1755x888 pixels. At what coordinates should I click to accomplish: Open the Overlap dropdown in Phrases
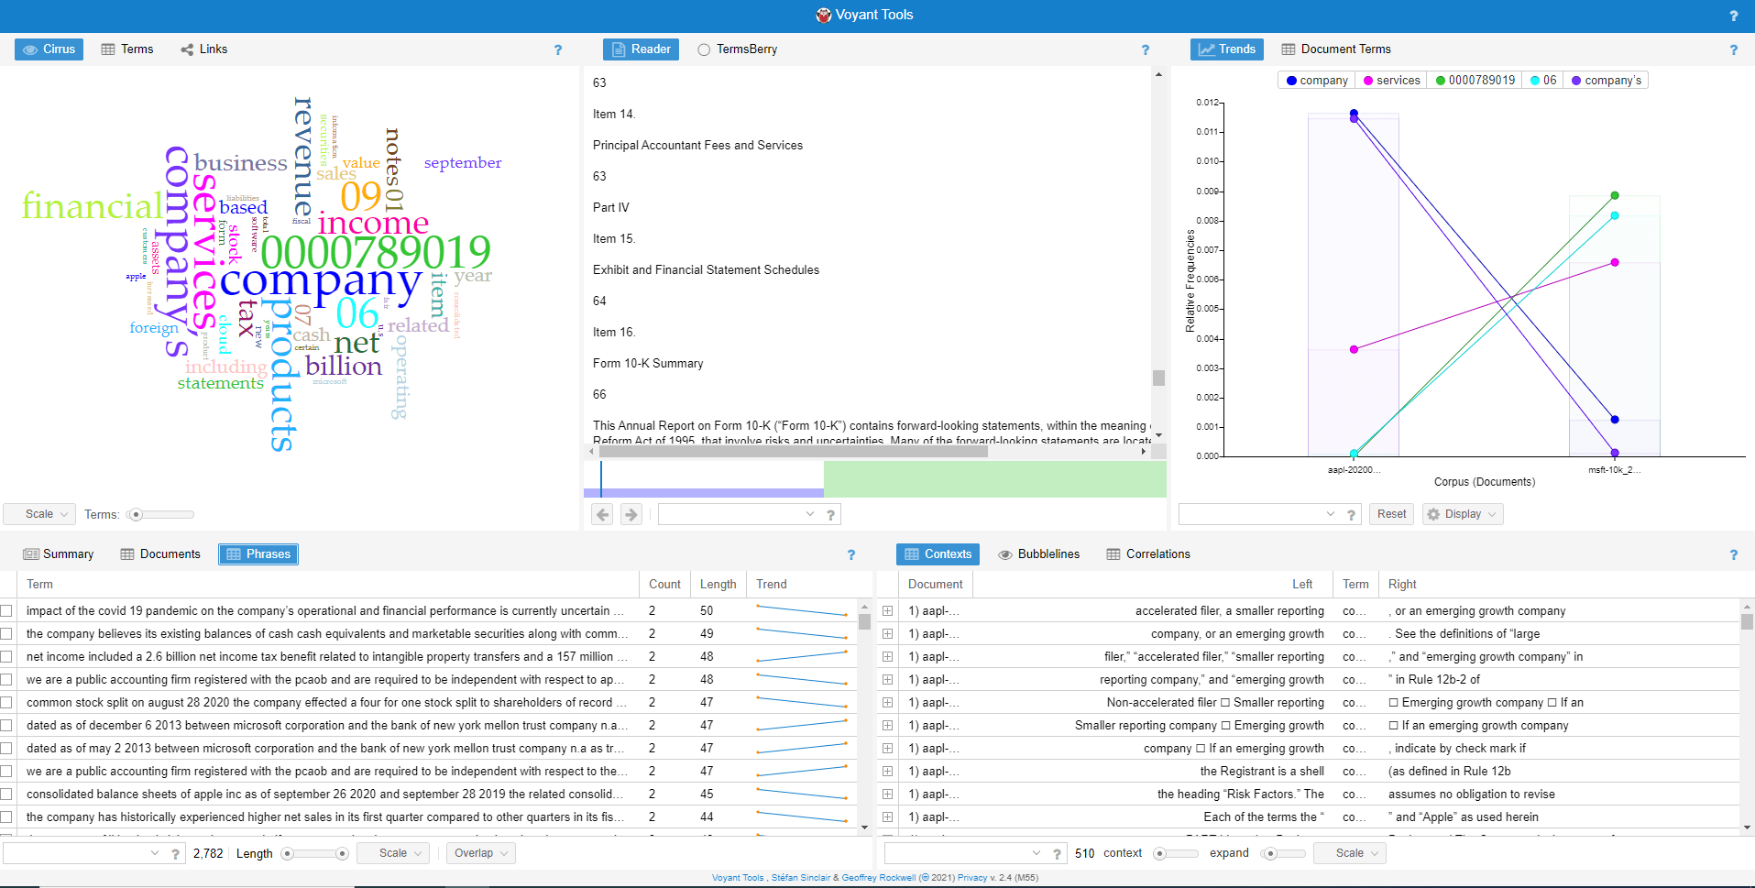481,853
